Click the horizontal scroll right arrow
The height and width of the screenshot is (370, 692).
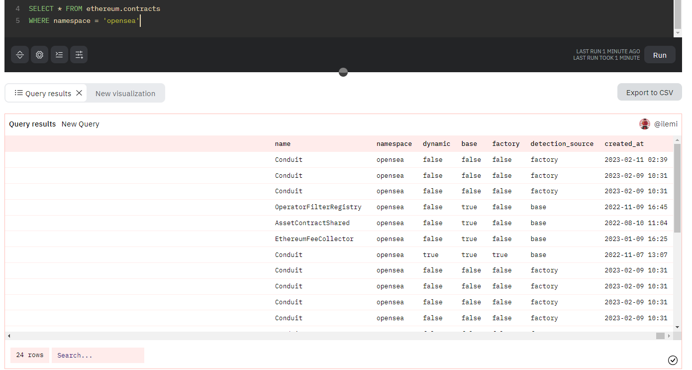point(668,336)
